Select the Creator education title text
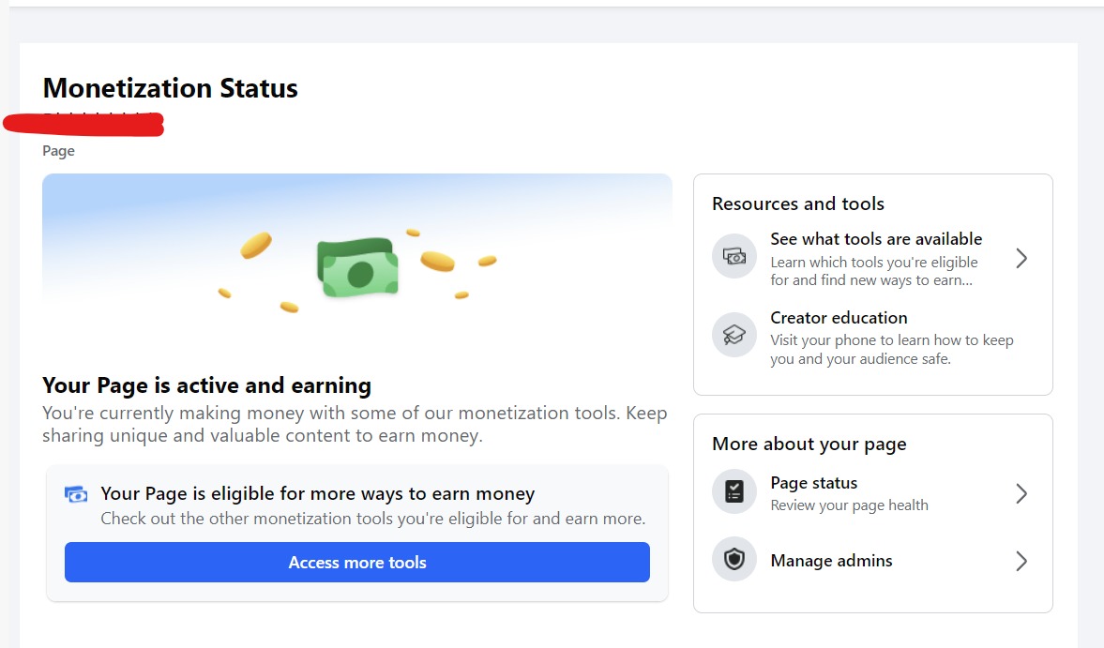Image resolution: width=1104 pixels, height=648 pixels. (x=839, y=318)
